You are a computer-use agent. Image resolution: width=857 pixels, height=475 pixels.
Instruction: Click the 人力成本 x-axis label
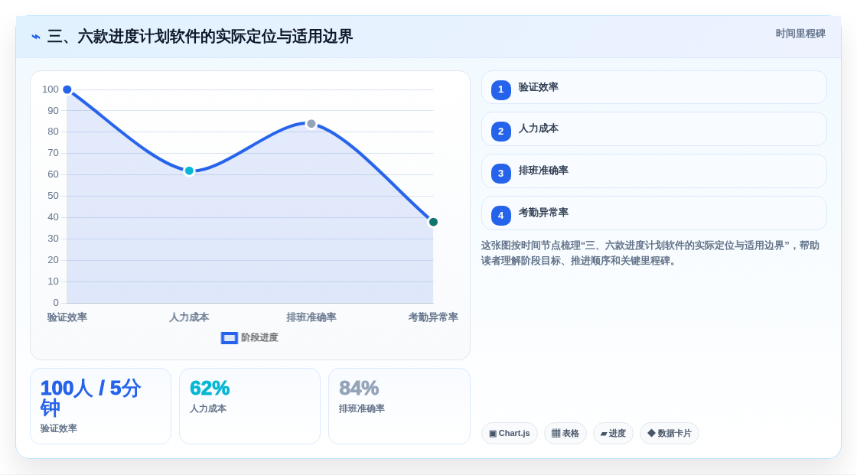189,317
